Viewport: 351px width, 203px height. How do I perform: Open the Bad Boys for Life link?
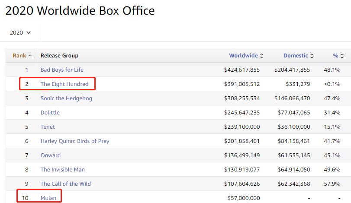[x=62, y=70]
